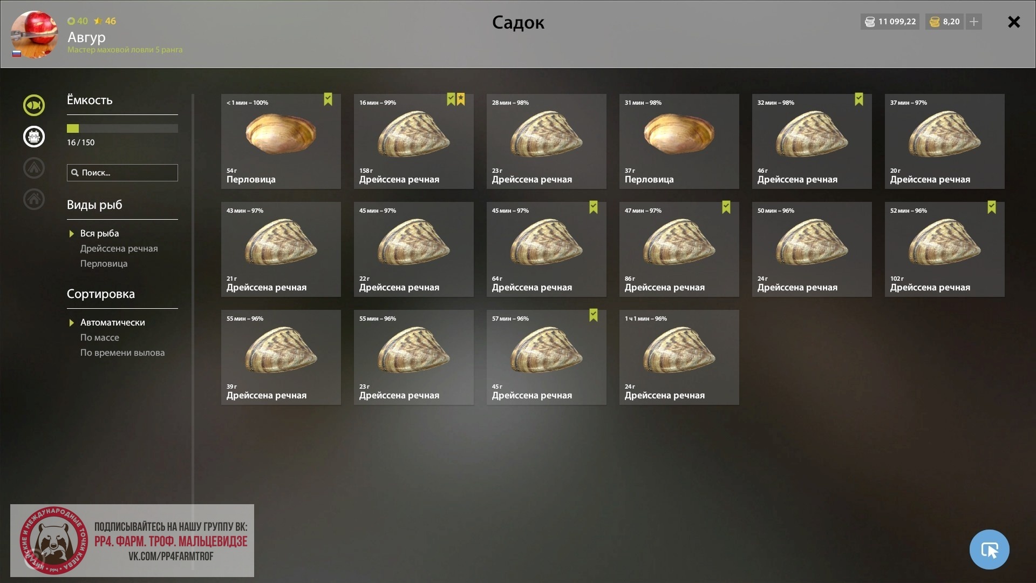
Task: Open the fish keepnet sidebar icon
Action: (34, 105)
